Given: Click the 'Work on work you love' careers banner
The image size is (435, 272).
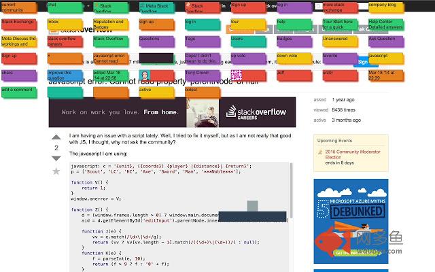Looking at the screenshot, I should tap(172, 112).
